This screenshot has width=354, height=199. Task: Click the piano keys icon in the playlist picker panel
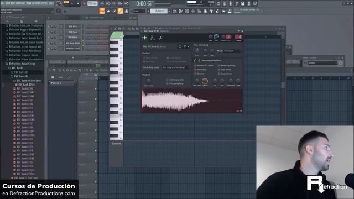click(53, 77)
